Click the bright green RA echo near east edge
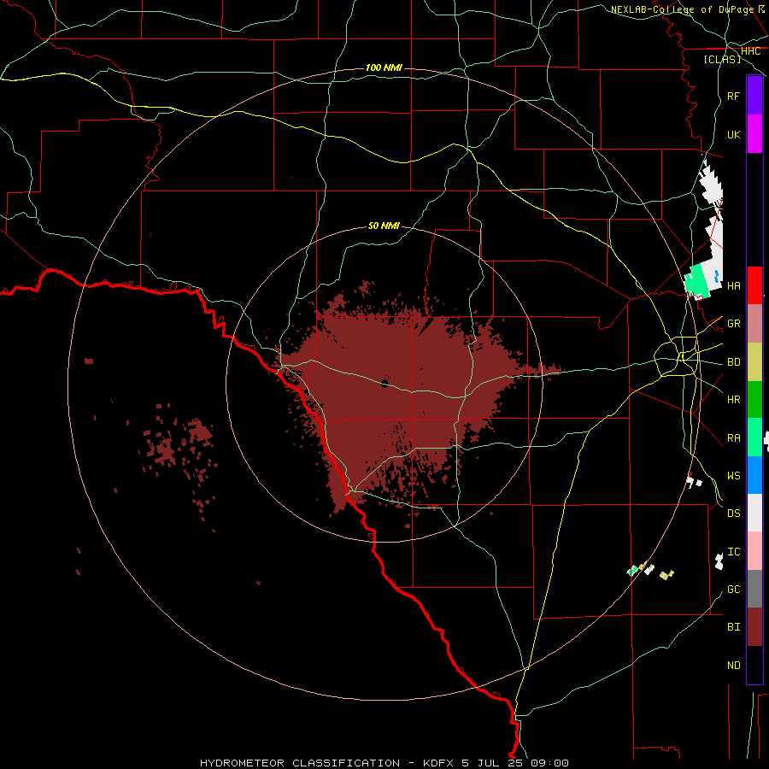Screen dimensions: 769x769 point(697,281)
